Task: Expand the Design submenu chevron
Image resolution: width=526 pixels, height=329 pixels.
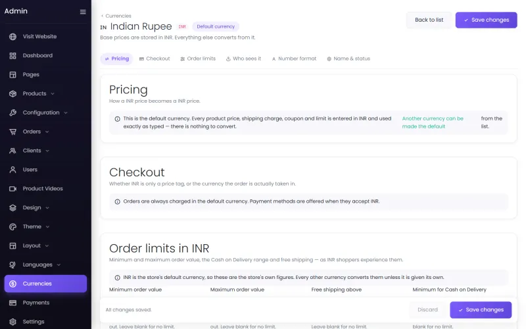Action: click(x=47, y=208)
